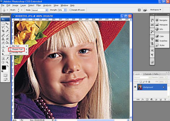Select the Move tool
170x121 pixels.
pyautogui.click(x=7, y=23)
